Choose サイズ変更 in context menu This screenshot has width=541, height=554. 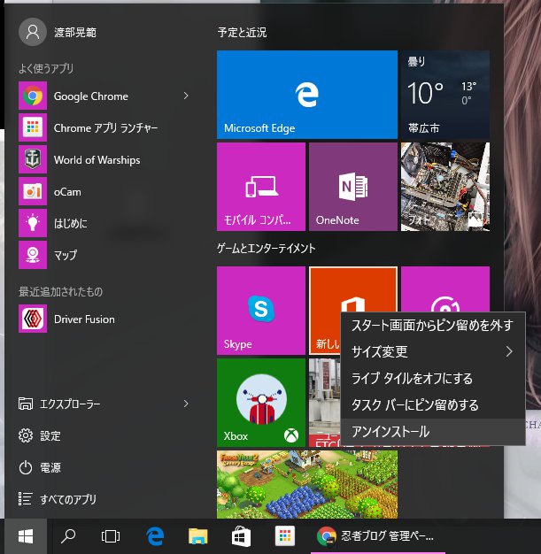[x=433, y=351]
